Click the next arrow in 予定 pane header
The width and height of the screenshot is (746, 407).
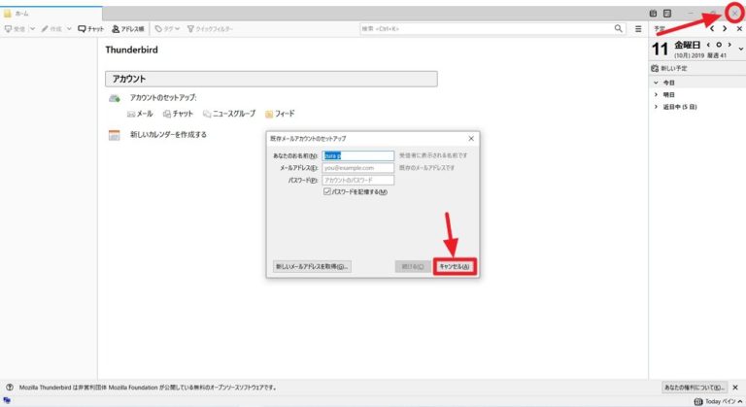725,29
